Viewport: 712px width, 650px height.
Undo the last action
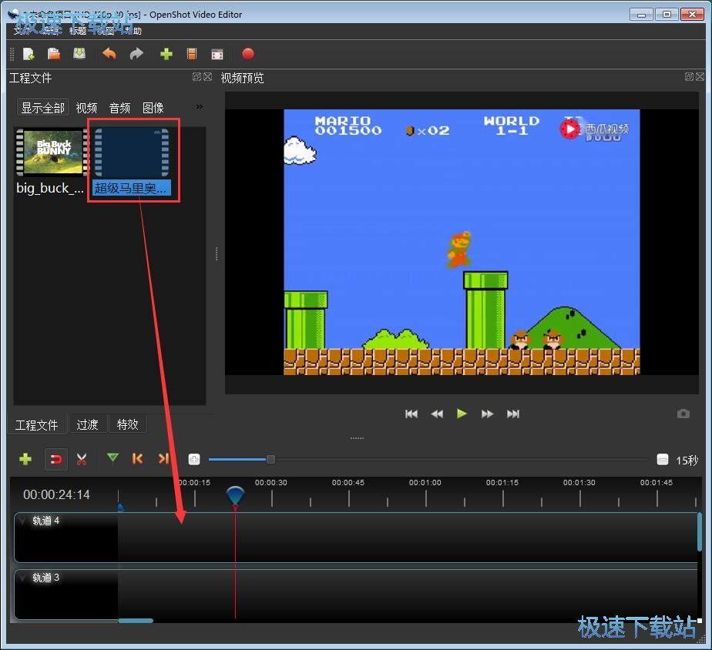tap(109, 54)
